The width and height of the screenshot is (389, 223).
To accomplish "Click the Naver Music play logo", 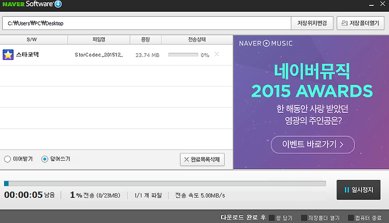I will point(266,43).
